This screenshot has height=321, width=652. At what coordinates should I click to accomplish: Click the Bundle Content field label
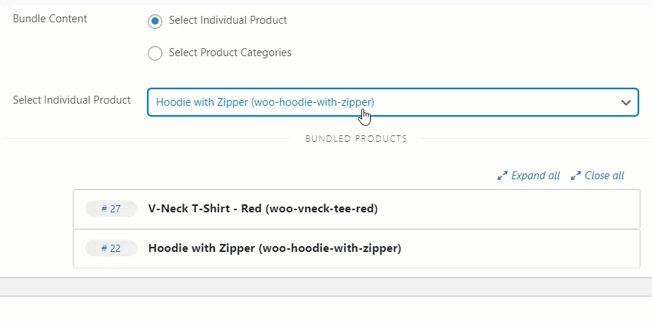click(x=50, y=19)
